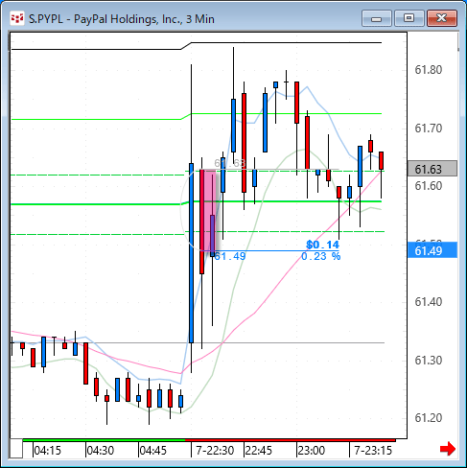This screenshot has width=467, height=468.
Task: Maximize the S.PYPL chart window
Action: point(409,18)
